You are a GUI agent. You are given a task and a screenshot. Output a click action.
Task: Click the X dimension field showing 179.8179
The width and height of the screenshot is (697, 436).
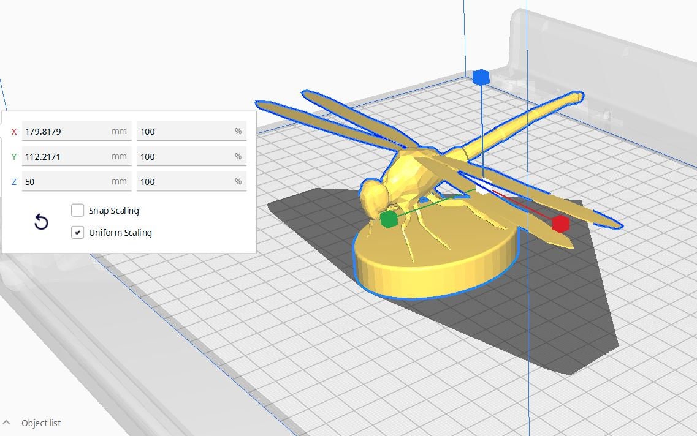(x=76, y=131)
